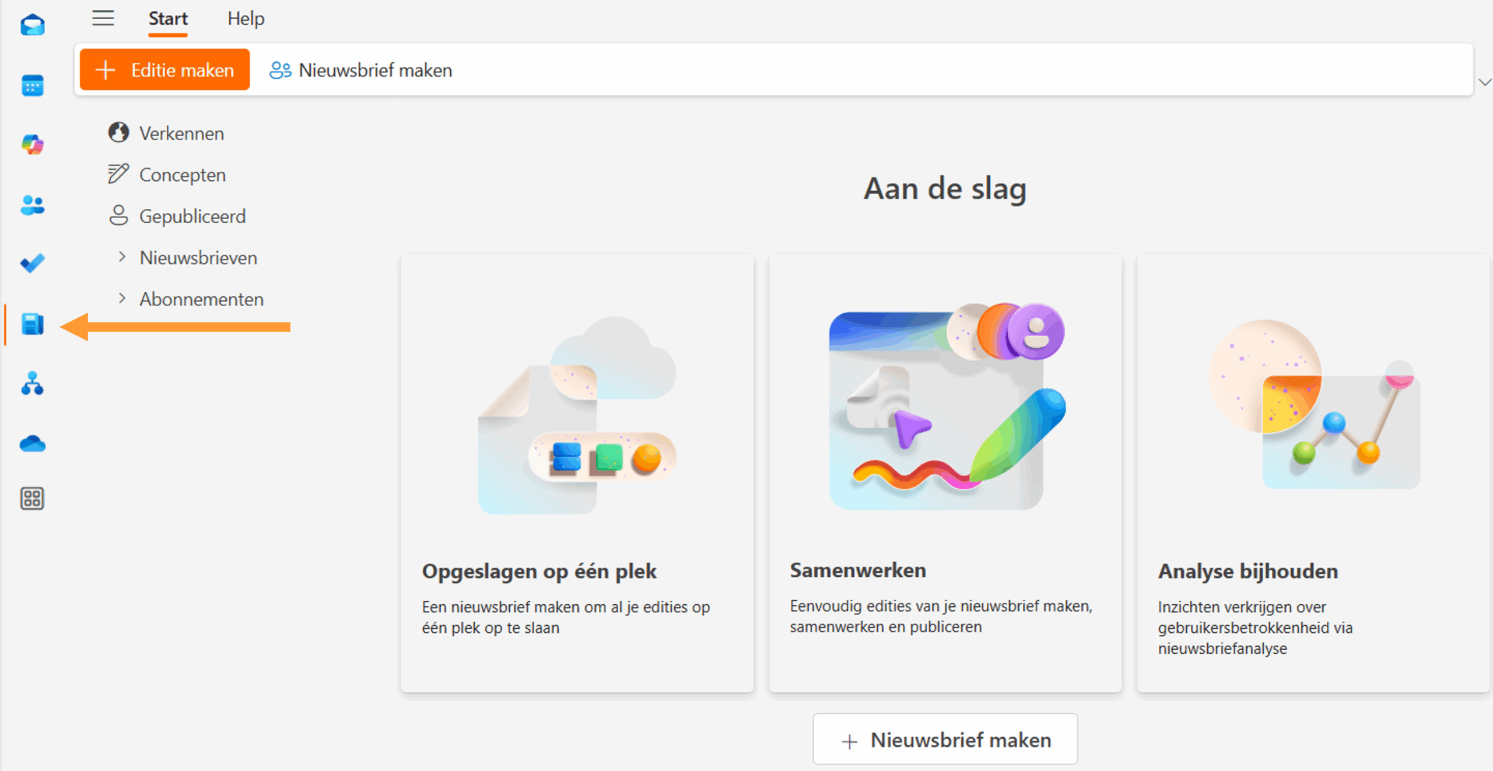1493x771 pixels.
Task: Select the Start tab
Action: coord(168,19)
